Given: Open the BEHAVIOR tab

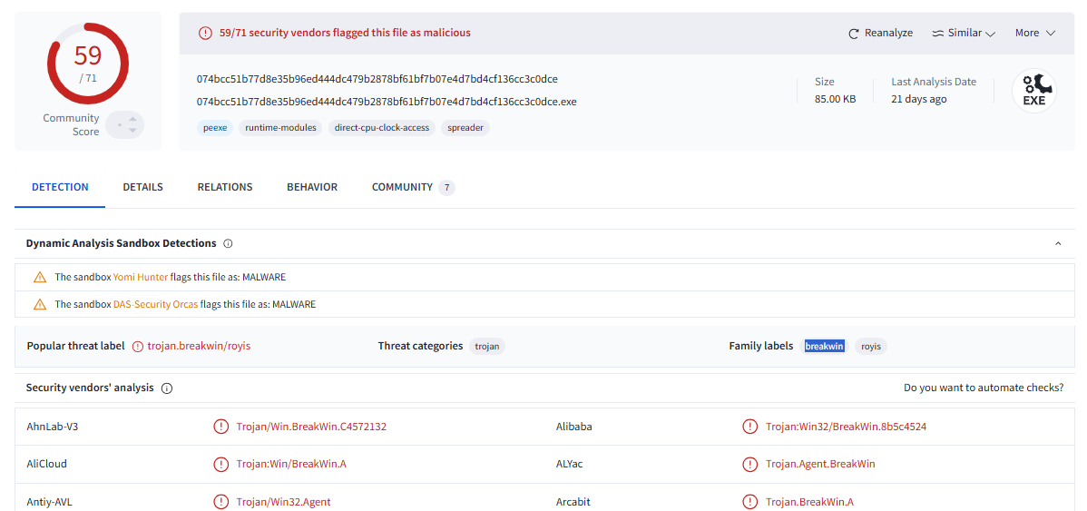Looking at the screenshot, I should pos(312,187).
